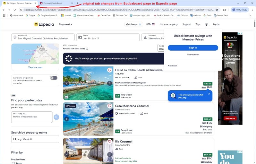
Task: Click How our sort order works
Action: click(x=74, y=49)
